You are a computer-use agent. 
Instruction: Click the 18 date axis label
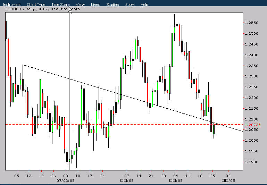coord(200,176)
